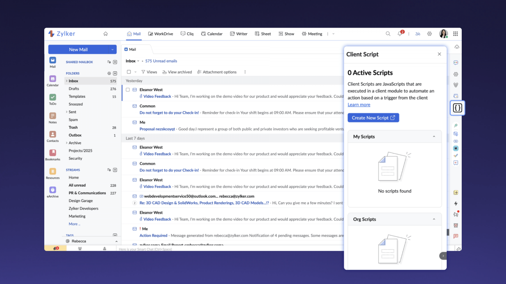Open the Learn more link
Viewport: 506px width, 284px height.
(x=359, y=105)
